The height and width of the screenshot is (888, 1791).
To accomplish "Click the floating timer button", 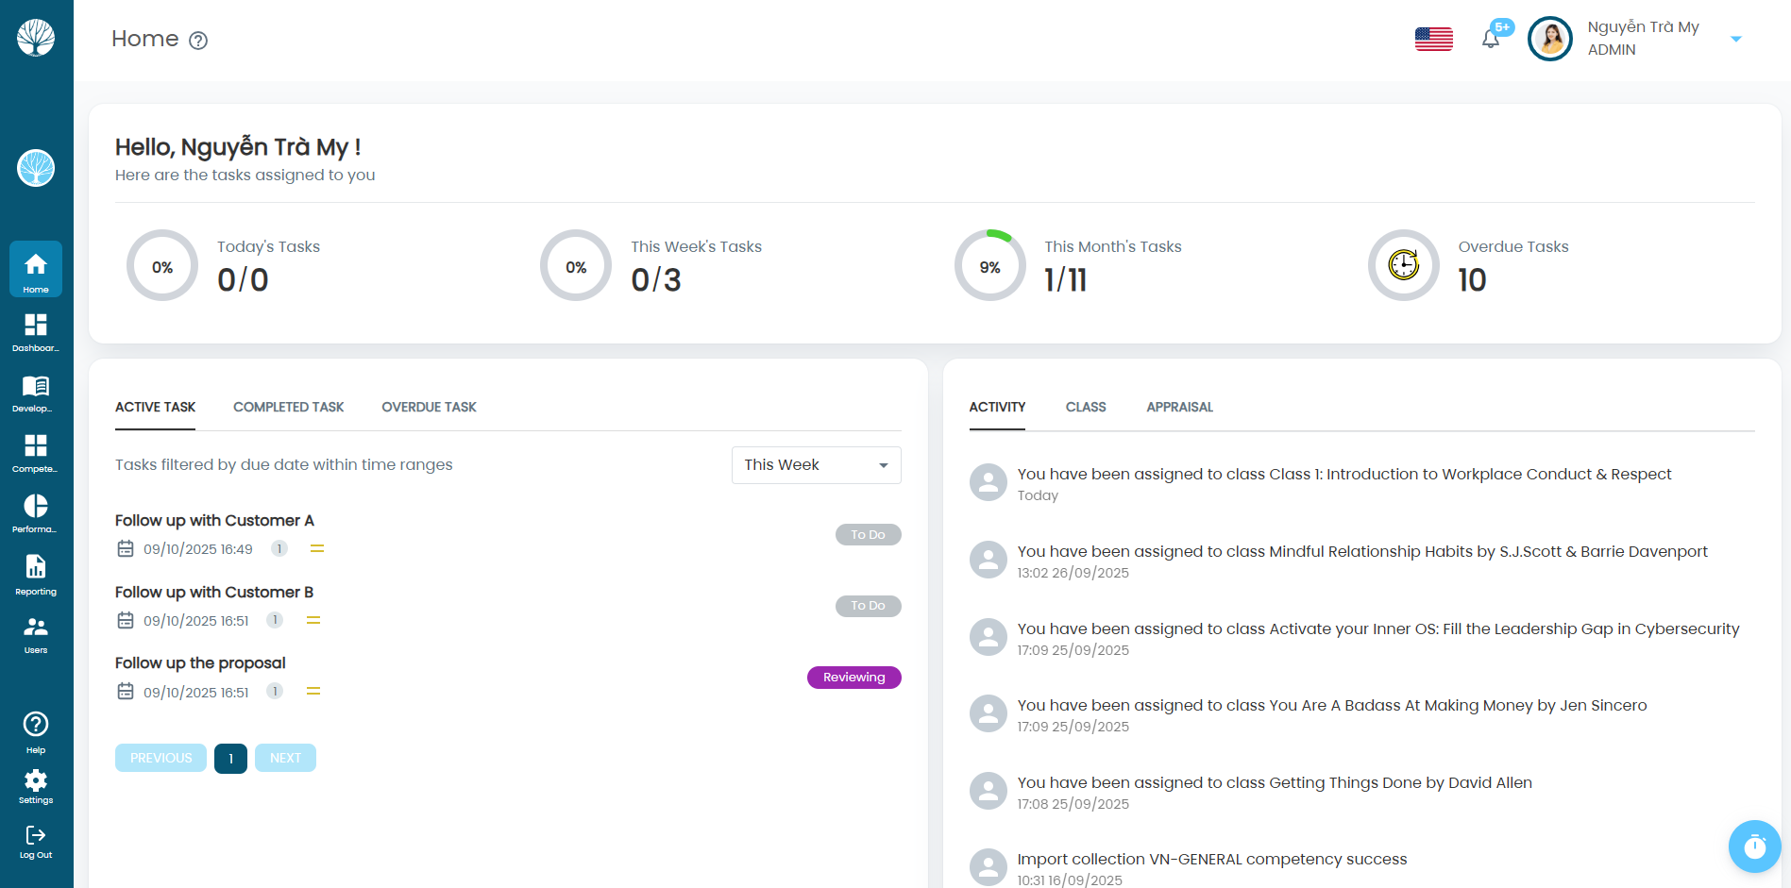I will 1754,846.
